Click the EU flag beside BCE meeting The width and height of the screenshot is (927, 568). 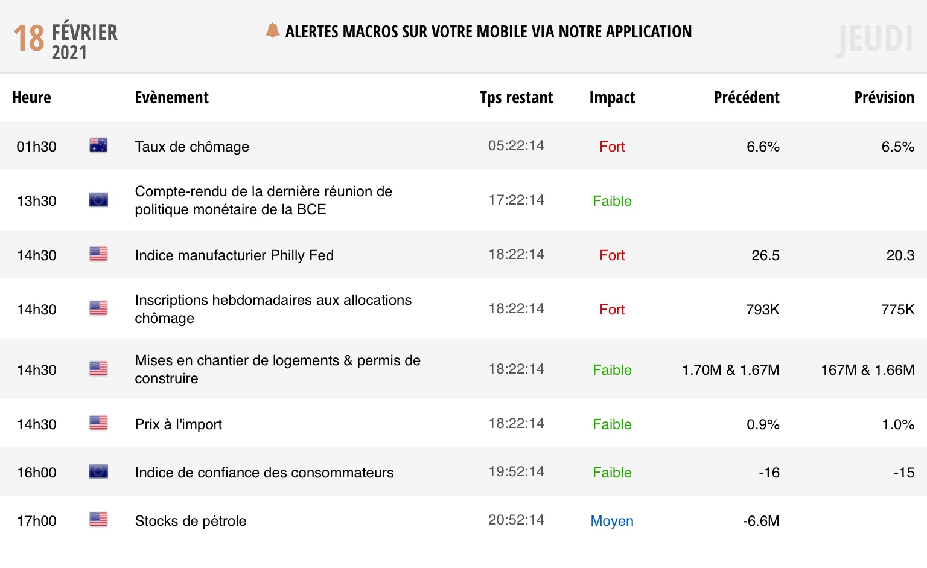pyautogui.click(x=98, y=200)
